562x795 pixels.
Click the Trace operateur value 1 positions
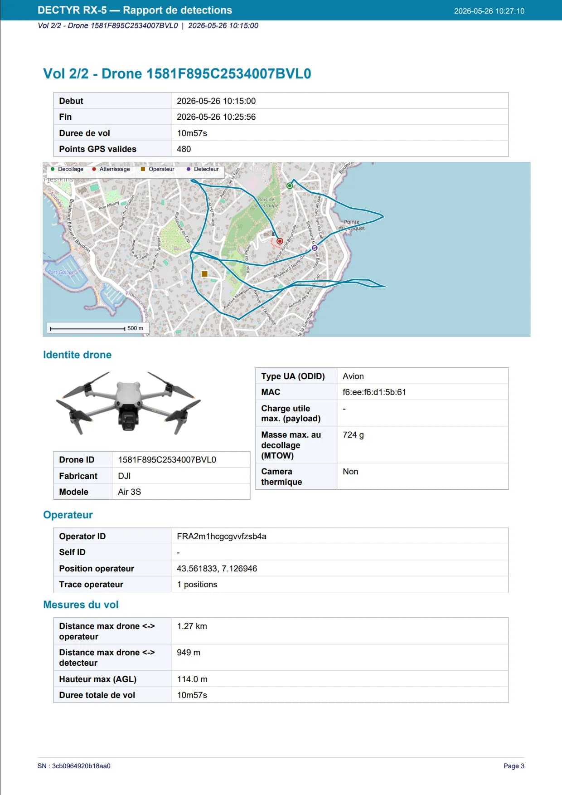(197, 585)
